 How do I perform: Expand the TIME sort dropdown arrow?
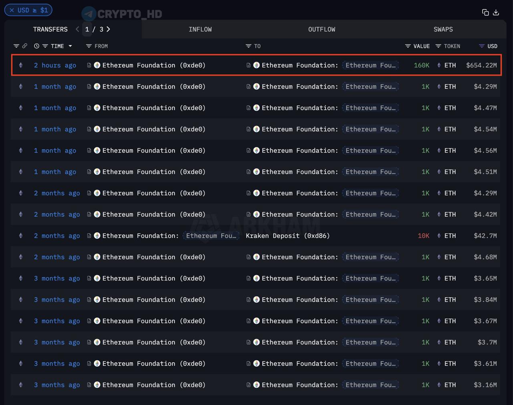(x=71, y=46)
